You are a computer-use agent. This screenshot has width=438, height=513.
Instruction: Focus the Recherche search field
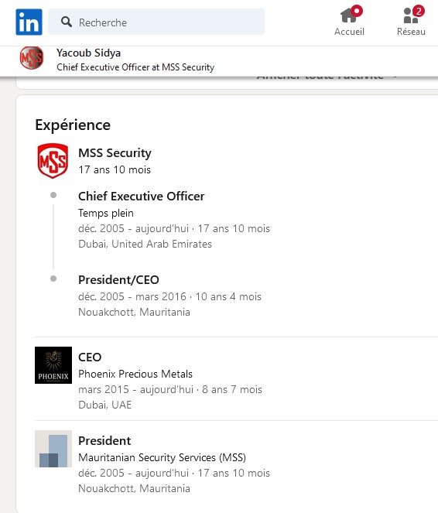point(156,22)
